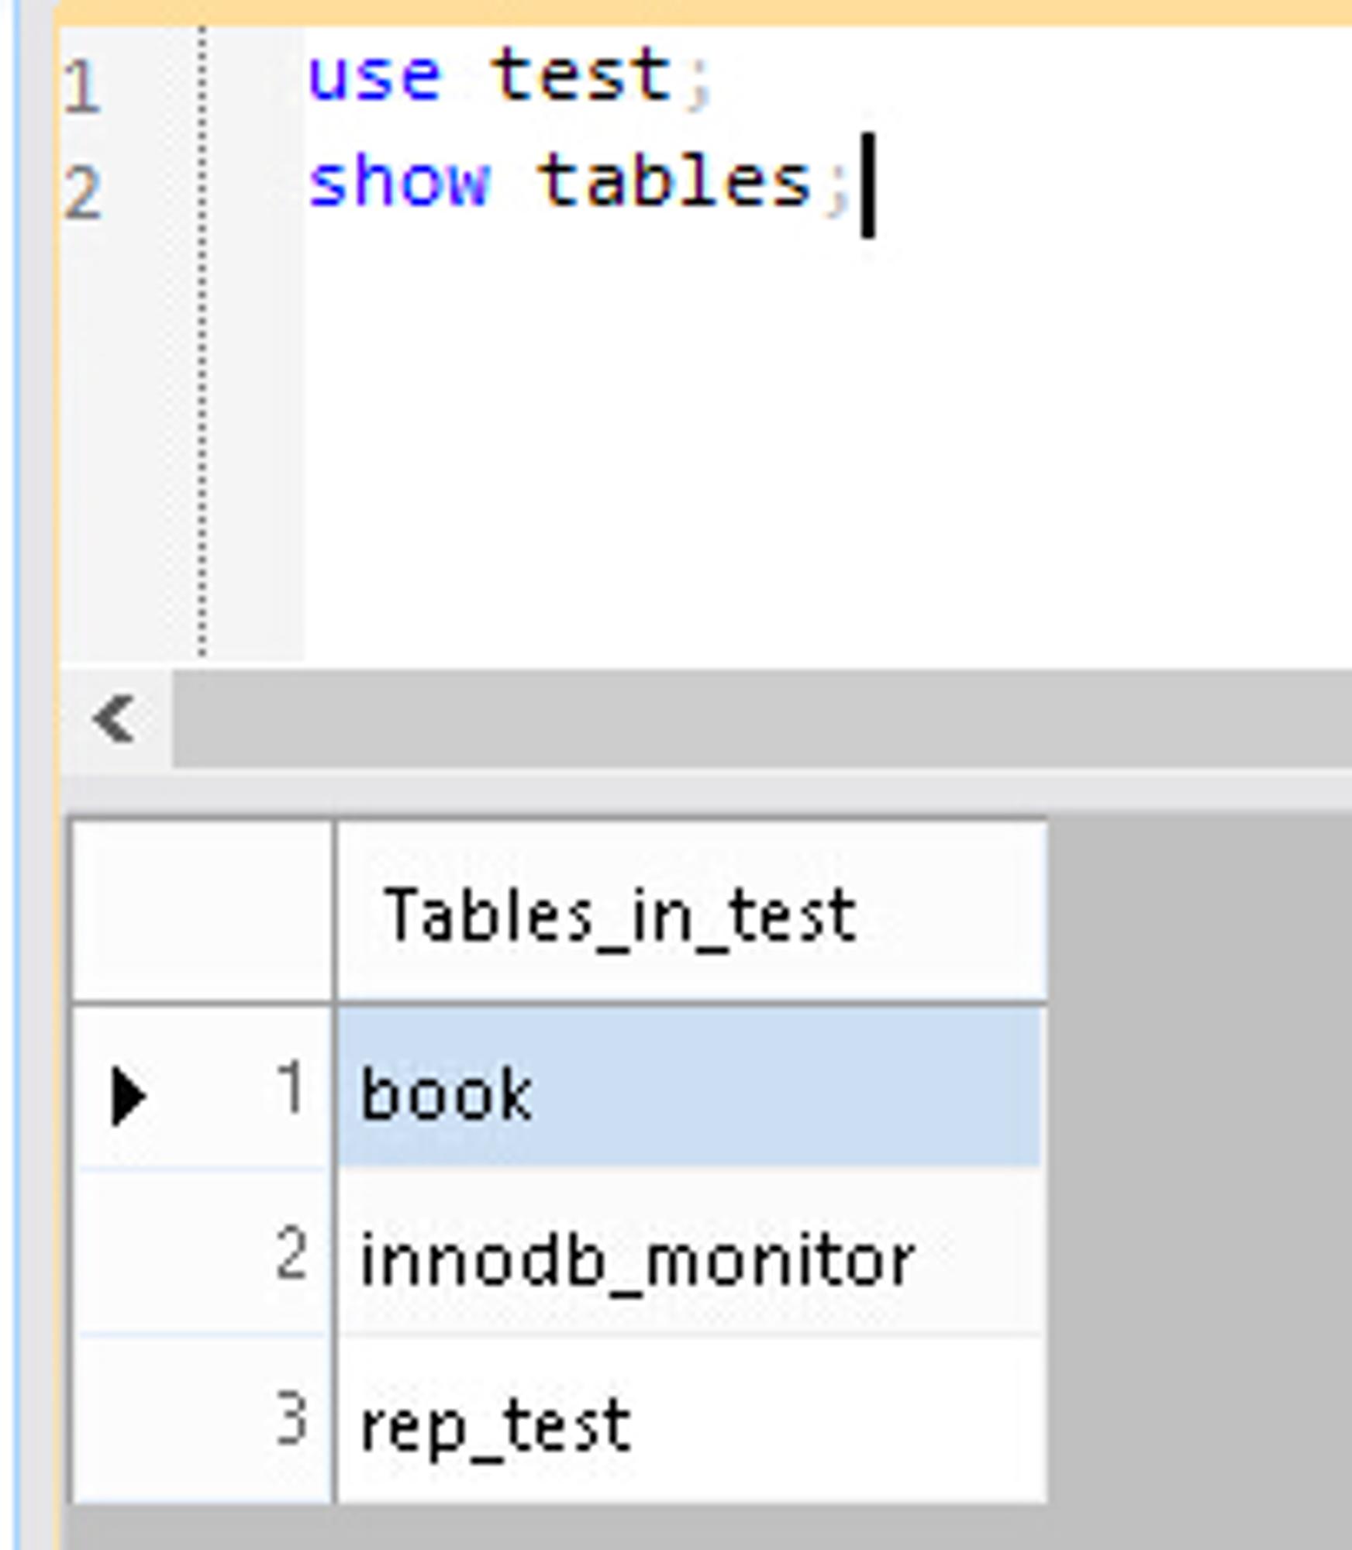The width and height of the screenshot is (1352, 1550).
Task: Click the 'show' keyword in editor
Action: pyautogui.click(x=399, y=180)
